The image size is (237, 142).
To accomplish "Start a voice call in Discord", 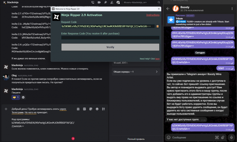I will pos(93,2).
